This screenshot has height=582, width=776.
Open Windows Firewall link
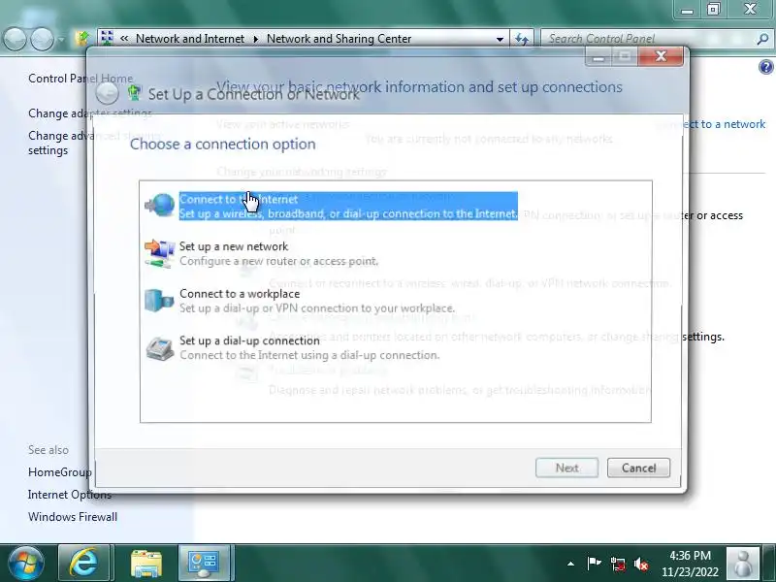72,517
